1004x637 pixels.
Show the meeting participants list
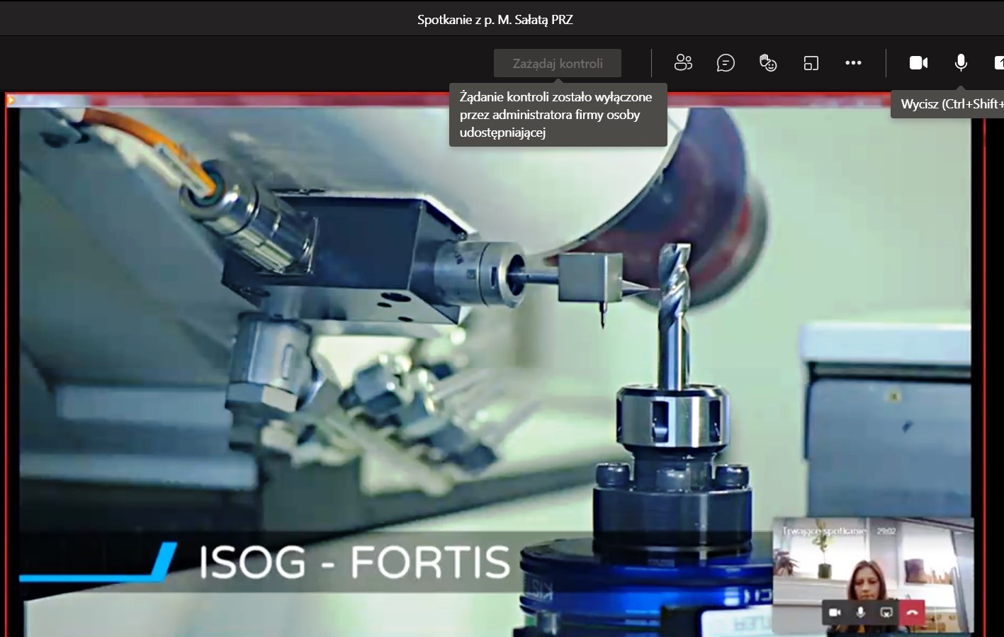(x=683, y=63)
